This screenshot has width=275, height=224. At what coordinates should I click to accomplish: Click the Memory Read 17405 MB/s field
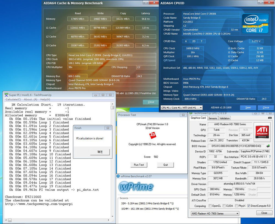click(x=78, y=19)
